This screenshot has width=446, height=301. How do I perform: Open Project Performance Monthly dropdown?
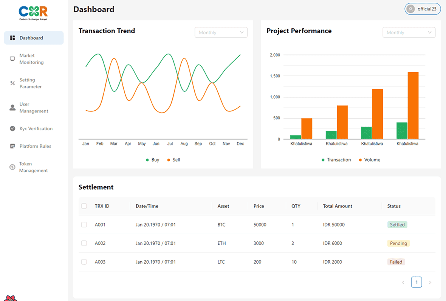(x=409, y=32)
